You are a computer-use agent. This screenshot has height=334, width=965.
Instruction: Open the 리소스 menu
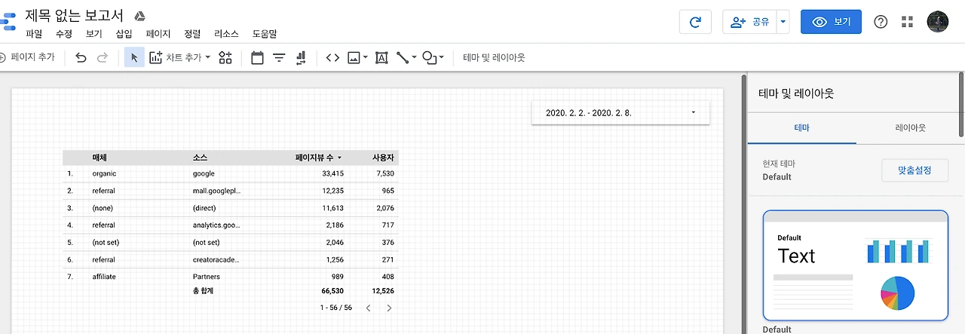click(226, 34)
